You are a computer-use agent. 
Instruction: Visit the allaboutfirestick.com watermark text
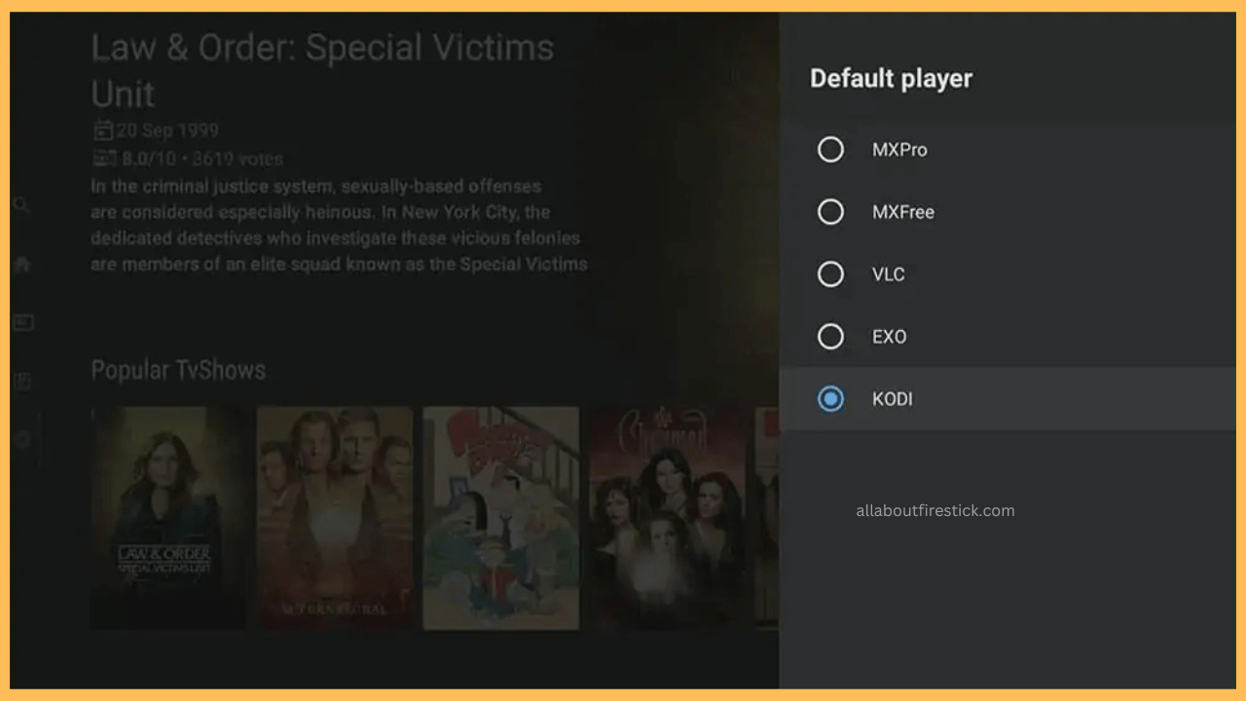click(x=934, y=510)
